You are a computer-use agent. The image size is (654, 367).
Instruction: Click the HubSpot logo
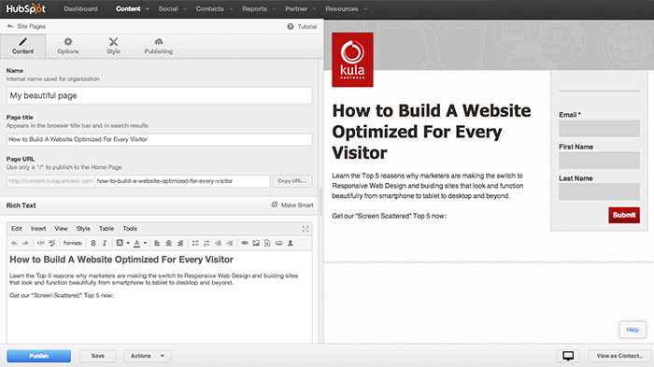click(26, 8)
